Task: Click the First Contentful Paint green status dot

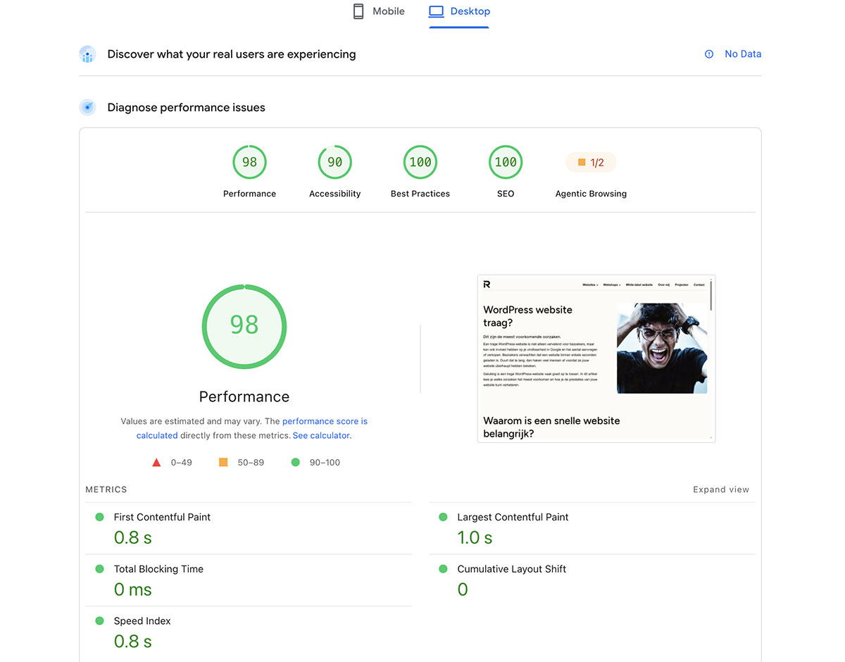Action: tap(99, 517)
